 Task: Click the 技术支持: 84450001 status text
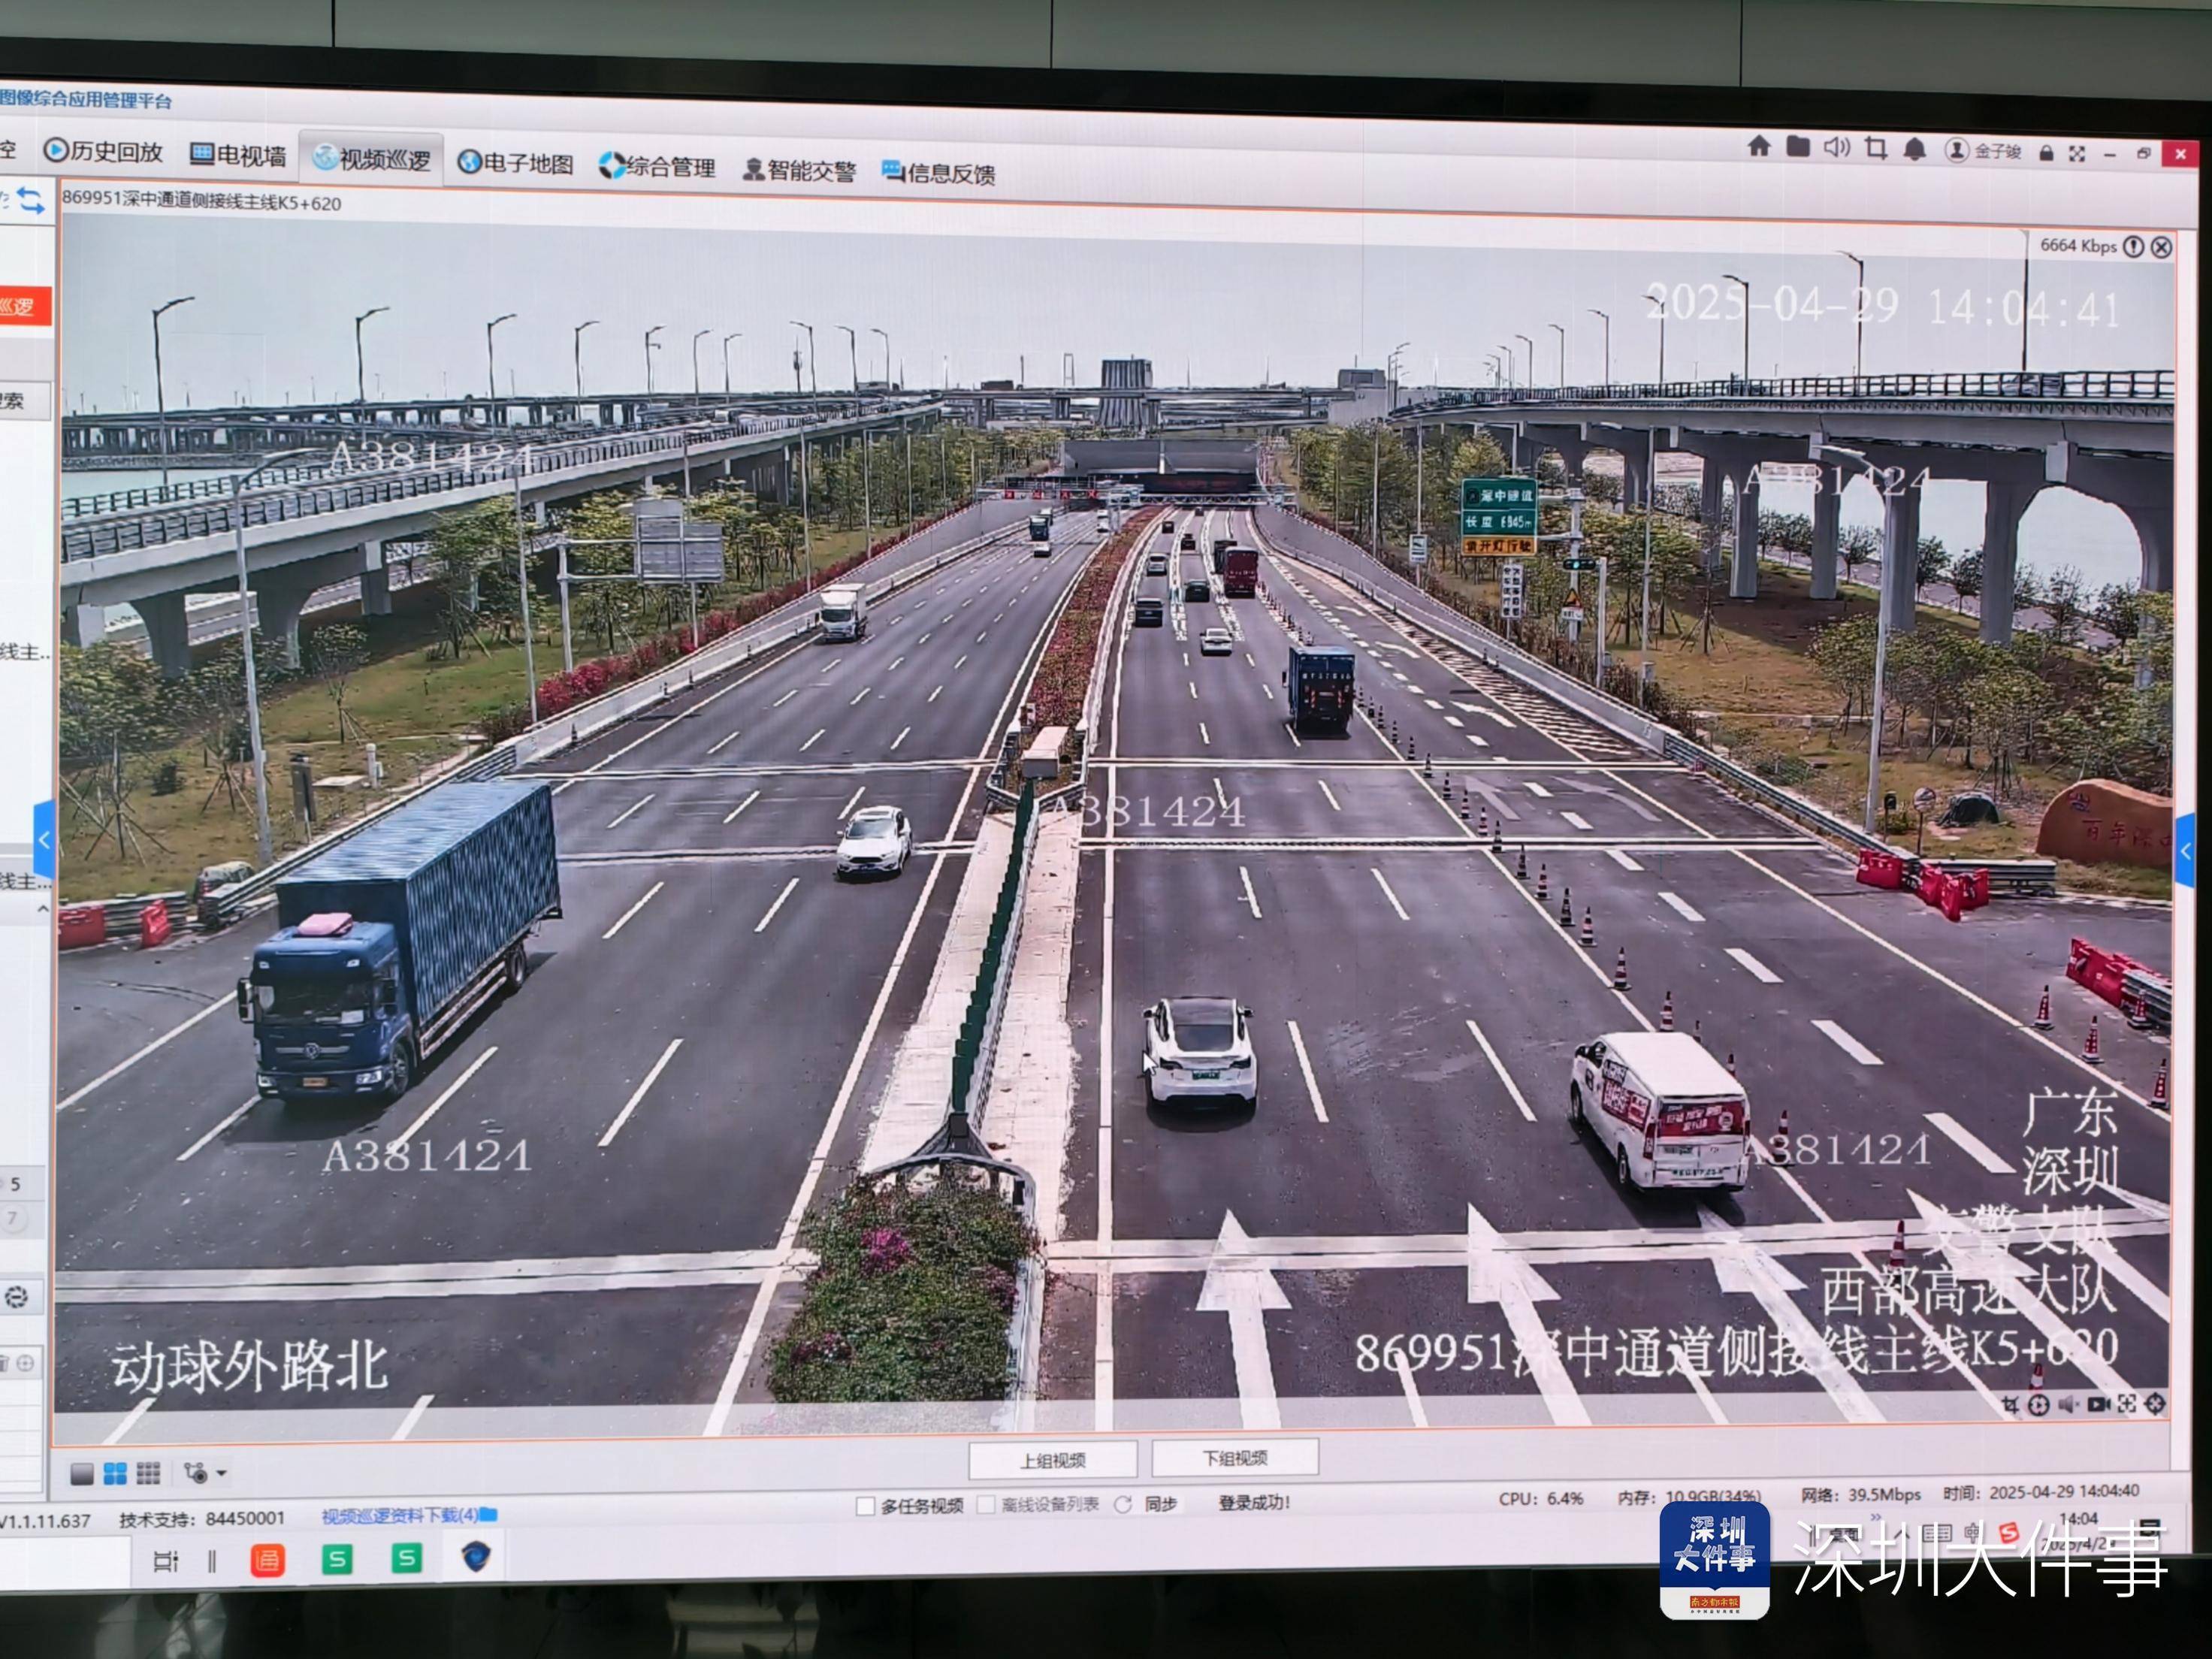(x=202, y=1519)
